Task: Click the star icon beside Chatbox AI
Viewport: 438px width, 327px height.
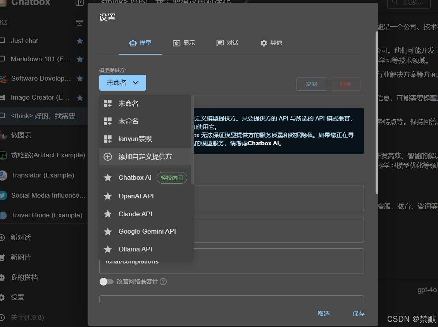Action: [108, 177]
